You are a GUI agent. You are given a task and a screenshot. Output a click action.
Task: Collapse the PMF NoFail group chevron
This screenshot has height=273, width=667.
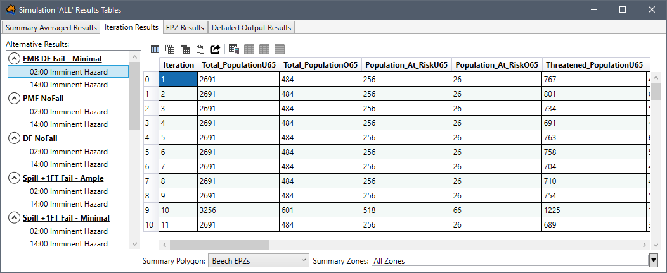point(15,99)
